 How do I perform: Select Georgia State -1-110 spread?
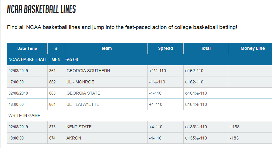coord(155,93)
